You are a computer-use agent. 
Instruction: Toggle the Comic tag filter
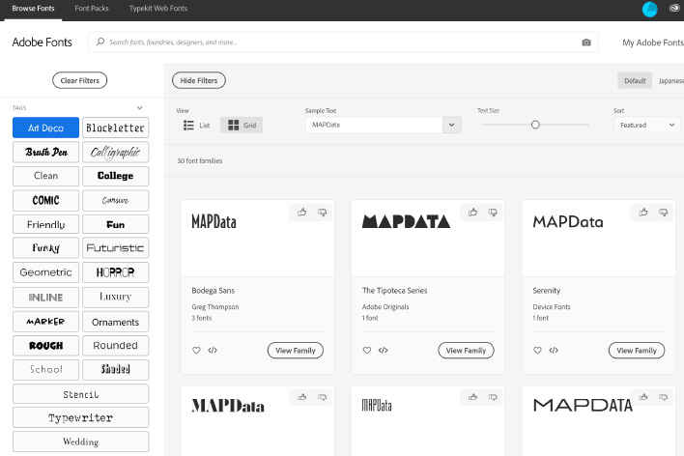tap(45, 200)
